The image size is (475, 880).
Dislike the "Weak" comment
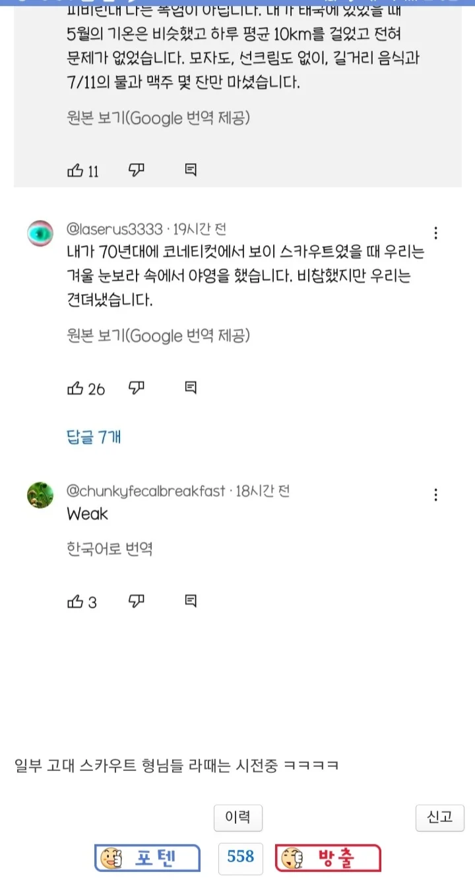(x=136, y=601)
